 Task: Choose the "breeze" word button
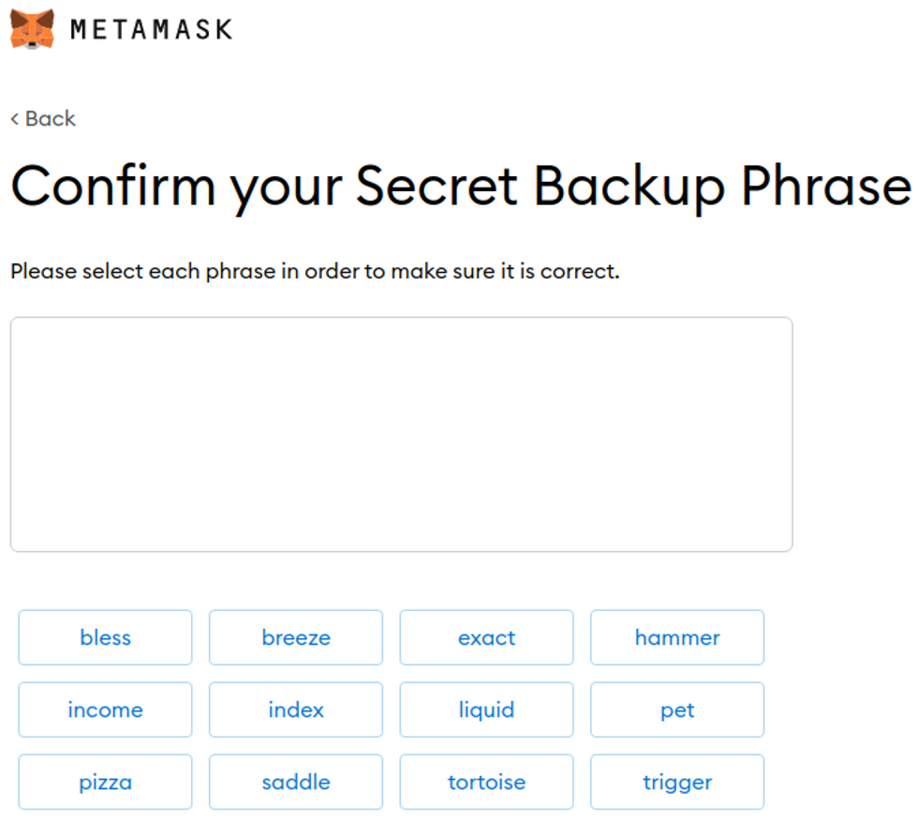tap(296, 637)
